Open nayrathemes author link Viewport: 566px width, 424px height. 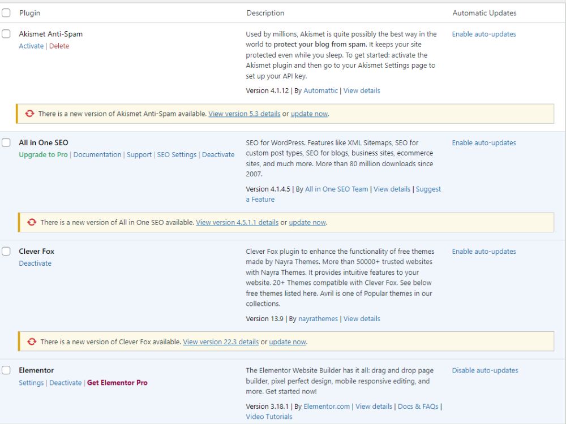[318, 319]
